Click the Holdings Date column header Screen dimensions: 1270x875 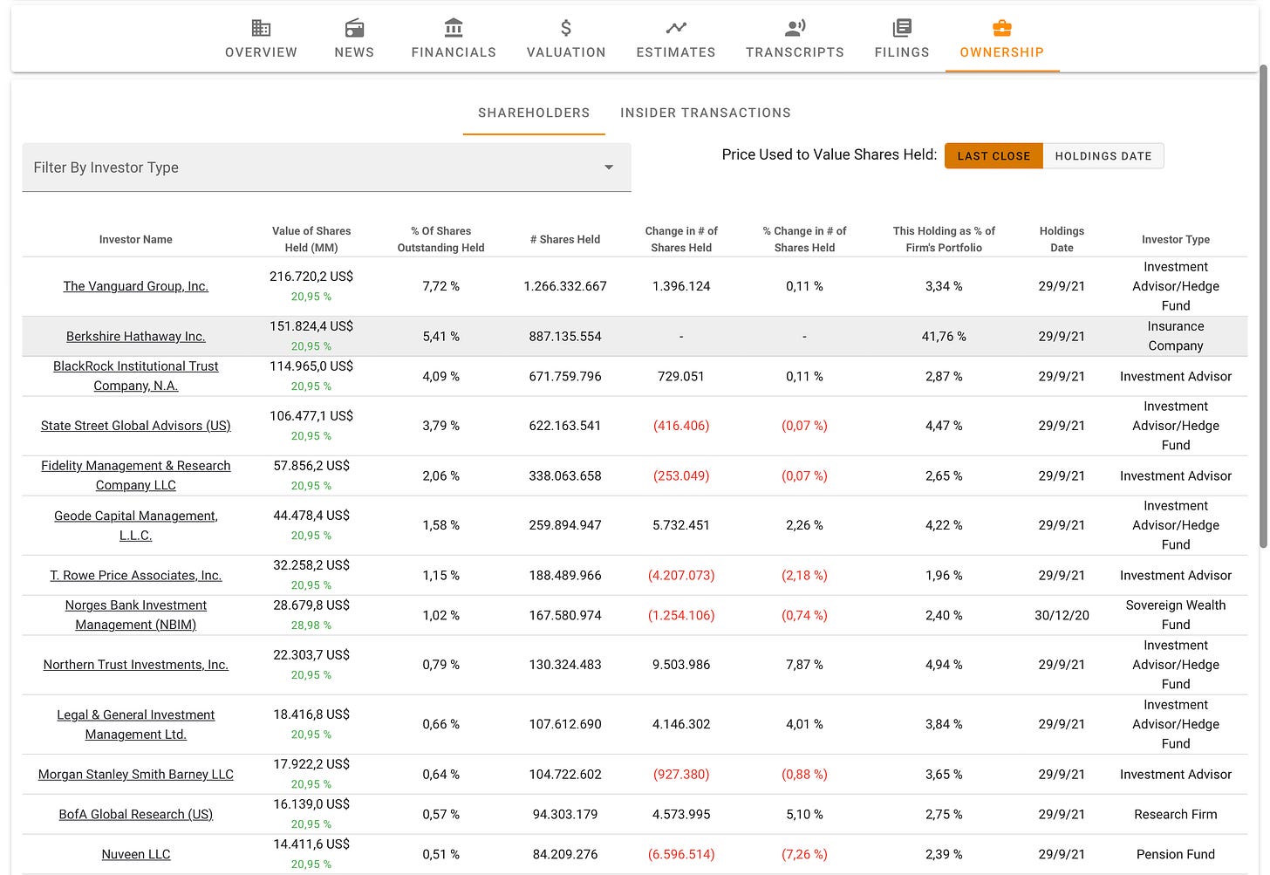coord(1062,239)
